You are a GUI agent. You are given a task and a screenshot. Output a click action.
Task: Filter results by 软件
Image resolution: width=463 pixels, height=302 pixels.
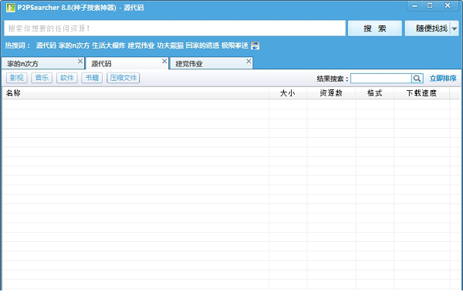pyautogui.click(x=67, y=78)
